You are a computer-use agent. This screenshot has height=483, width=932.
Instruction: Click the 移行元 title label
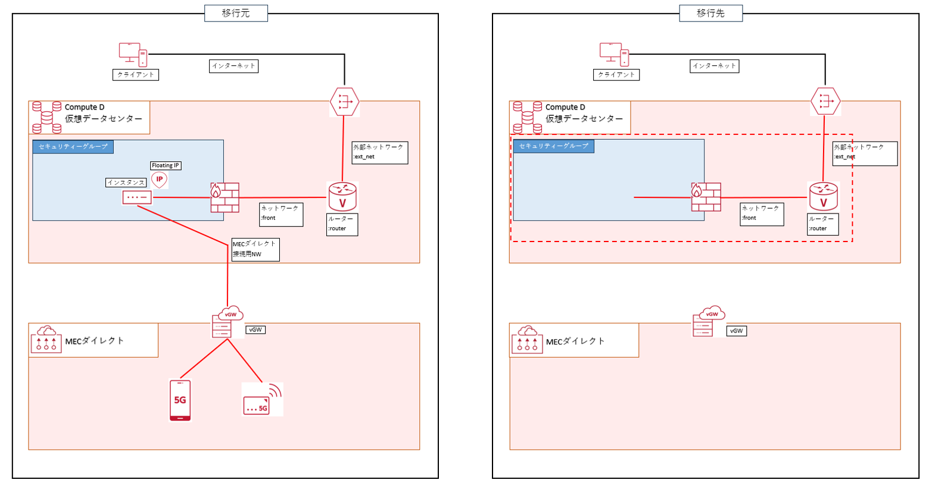click(236, 13)
